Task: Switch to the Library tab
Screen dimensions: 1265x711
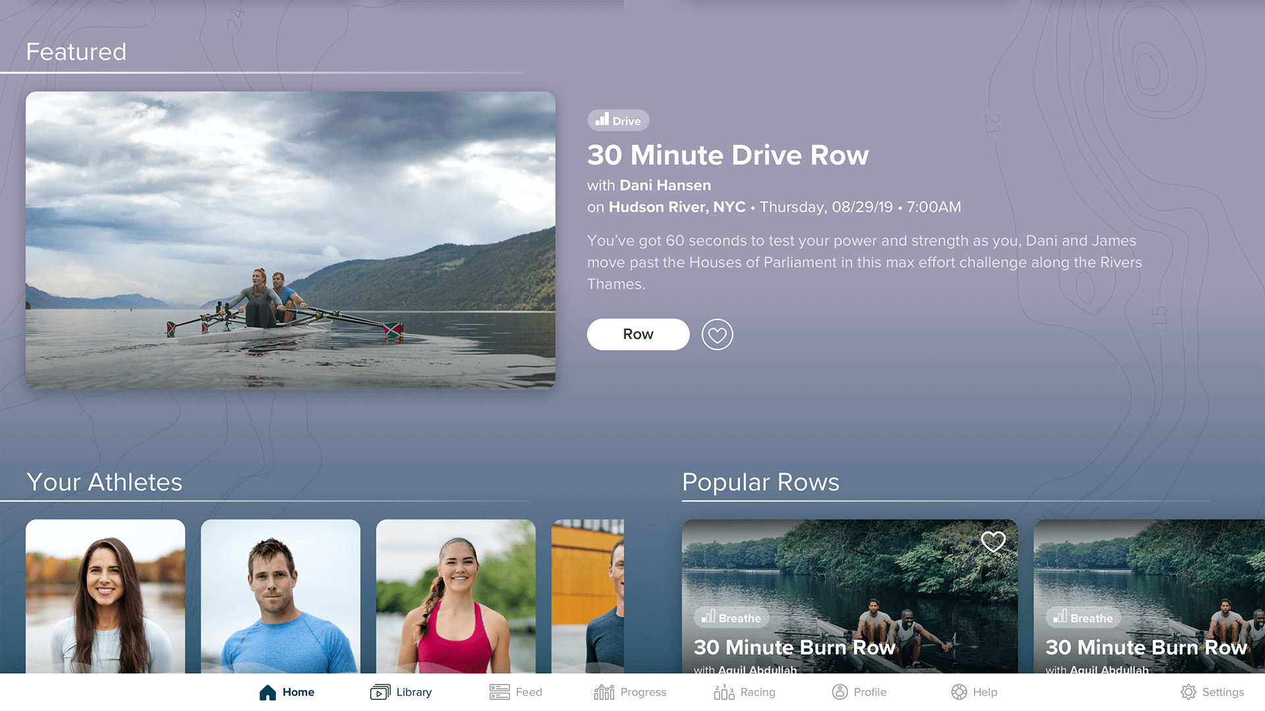Action: pos(414,692)
